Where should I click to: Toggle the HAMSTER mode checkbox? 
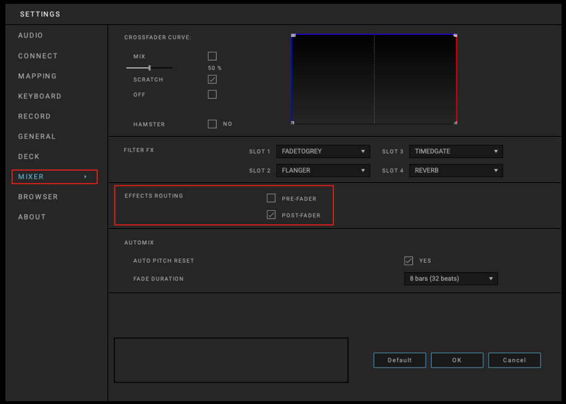pos(212,124)
